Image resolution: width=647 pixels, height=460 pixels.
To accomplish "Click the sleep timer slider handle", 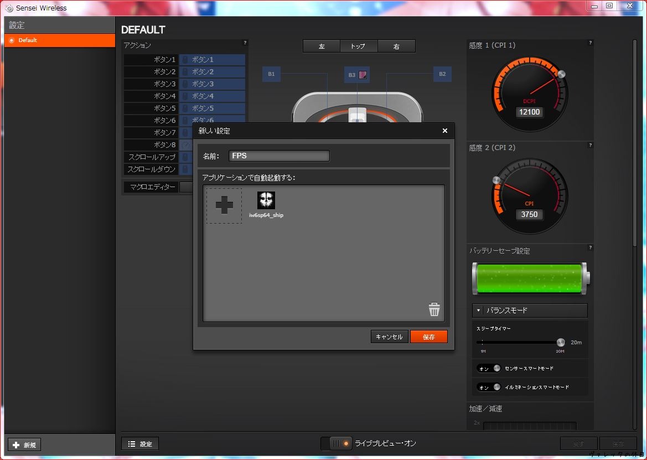I will tap(560, 343).
